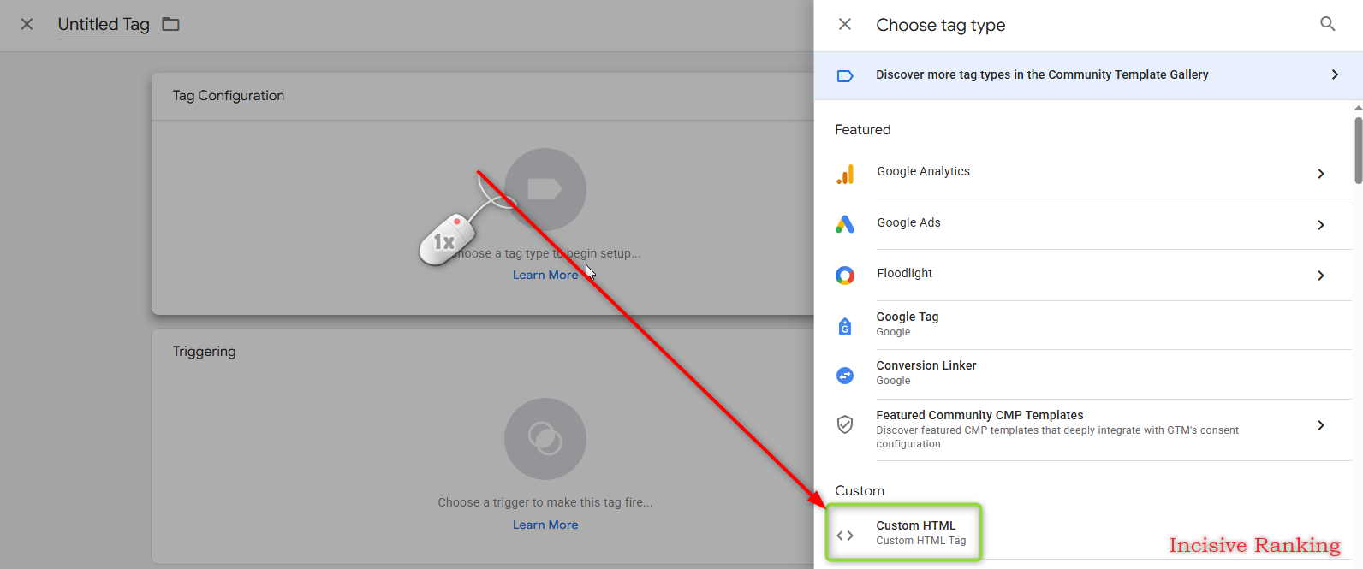
Task: Close the Choose tag type panel
Action: point(845,24)
